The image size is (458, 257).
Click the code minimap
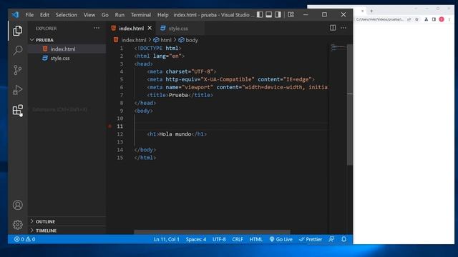[x=338, y=47]
